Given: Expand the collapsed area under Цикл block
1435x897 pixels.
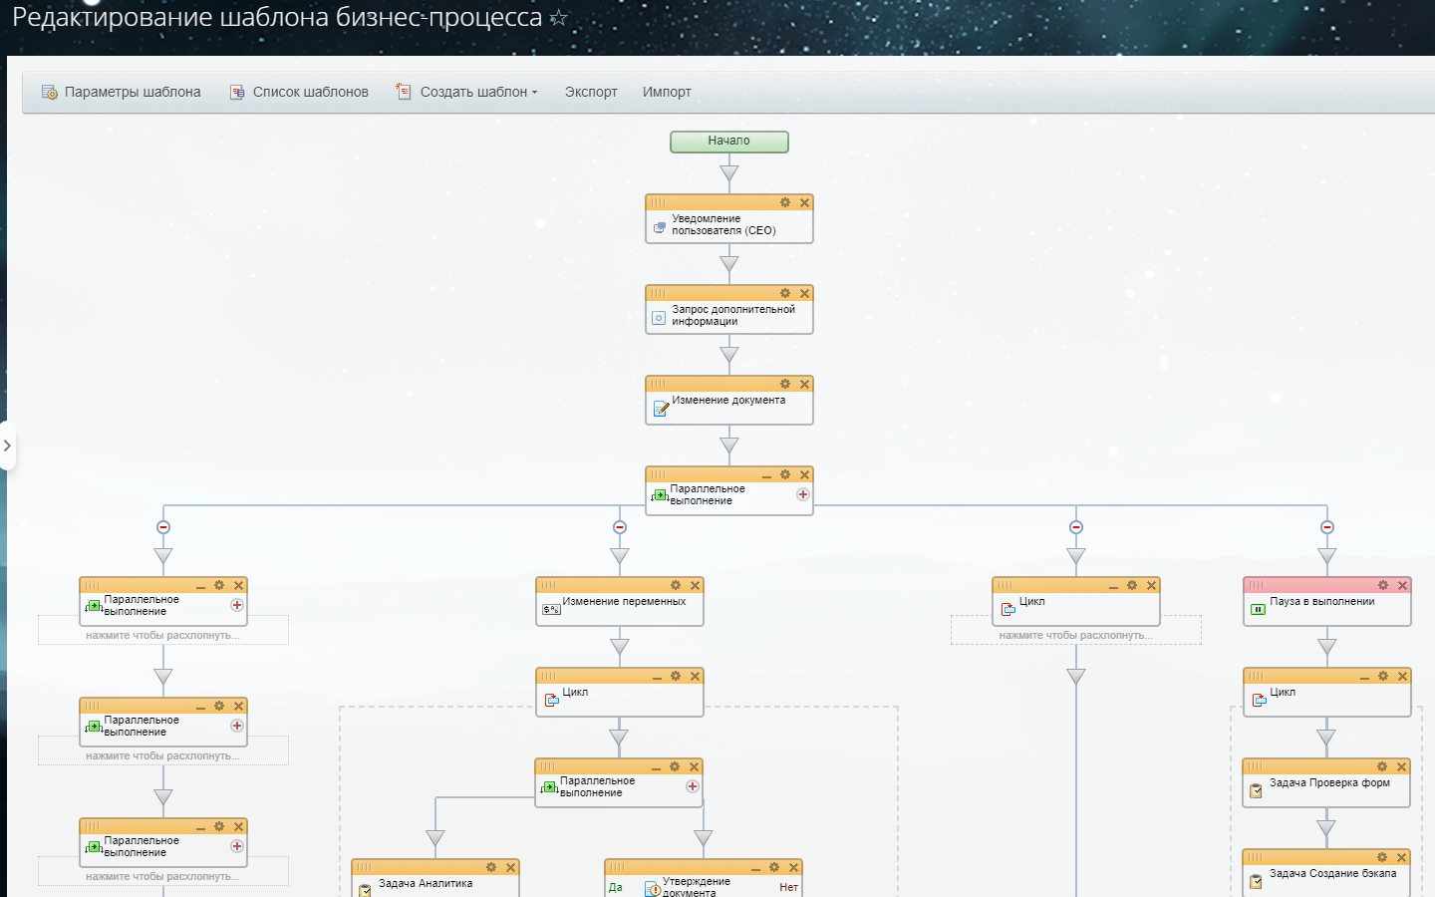Looking at the screenshot, I should (1076, 634).
